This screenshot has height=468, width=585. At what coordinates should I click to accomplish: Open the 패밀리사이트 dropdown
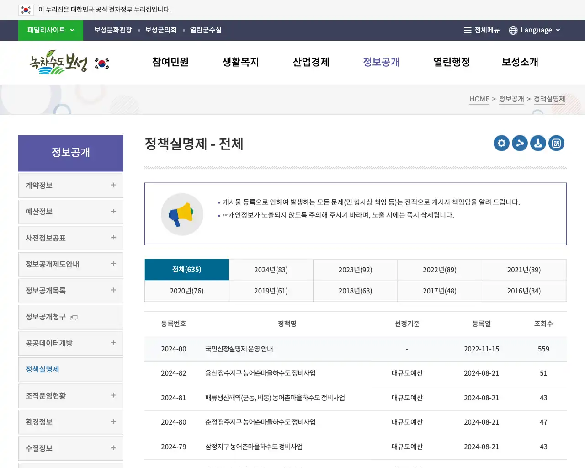click(x=51, y=30)
